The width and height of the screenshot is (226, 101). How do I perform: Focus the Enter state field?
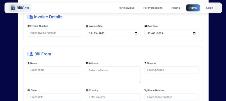55,97
